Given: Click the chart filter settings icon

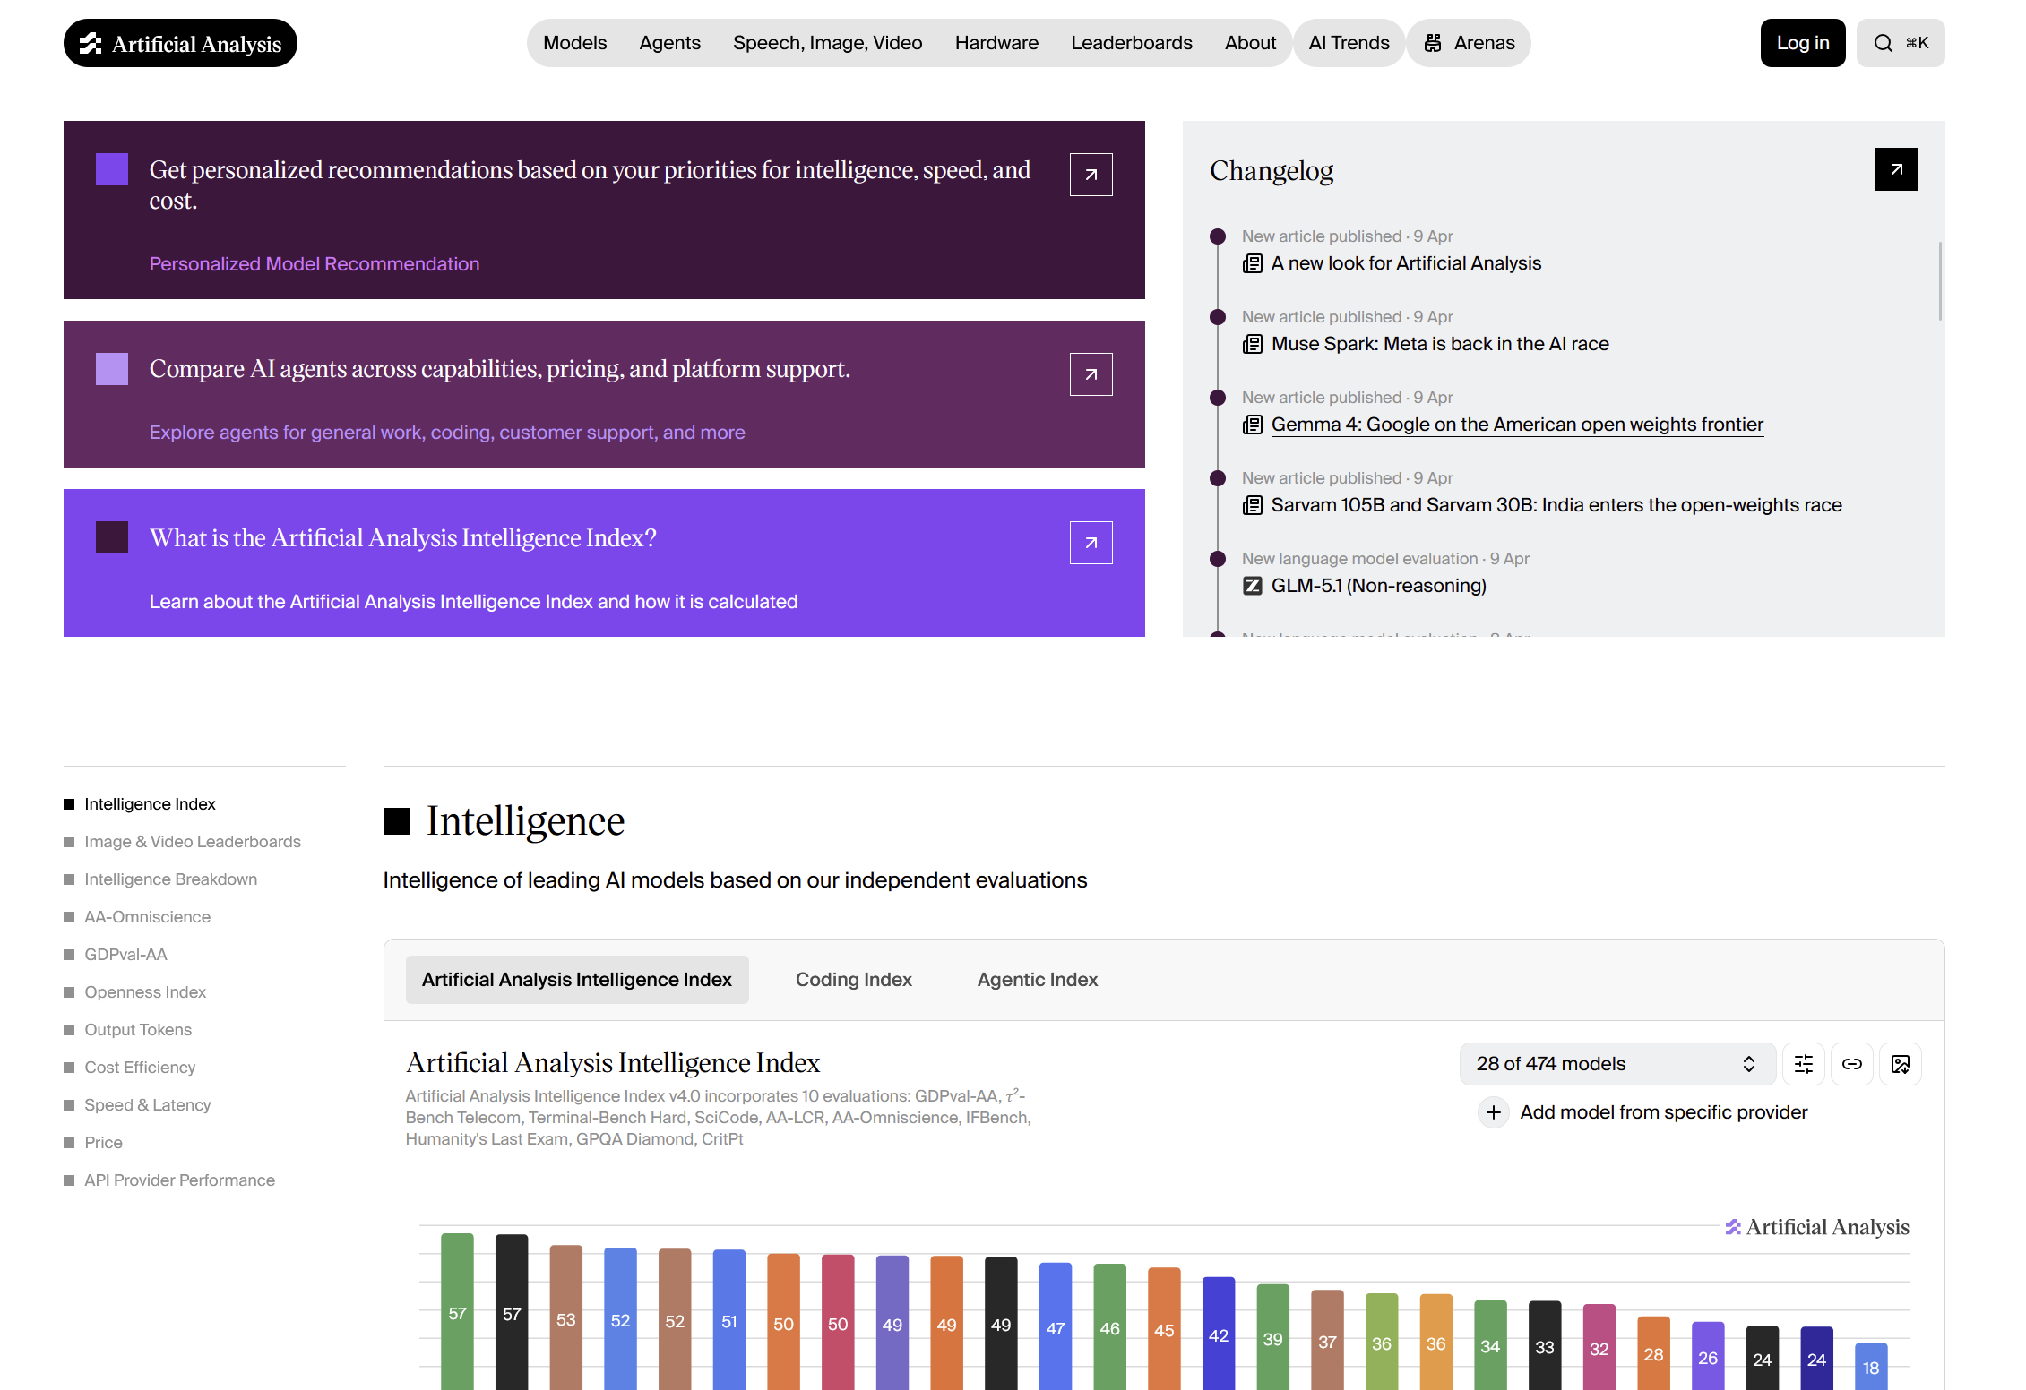Looking at the screenshot, I should point(1804,1063).
